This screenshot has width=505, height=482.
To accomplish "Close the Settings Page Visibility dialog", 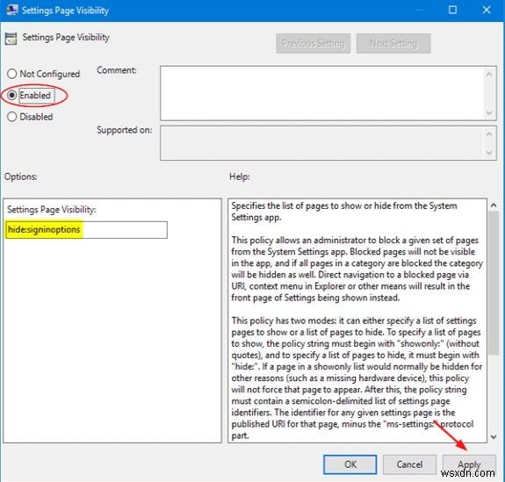I will click(487, 10).
